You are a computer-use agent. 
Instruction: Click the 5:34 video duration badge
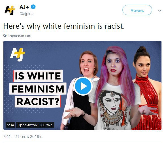pyautogui.click(x=10, y=125)
